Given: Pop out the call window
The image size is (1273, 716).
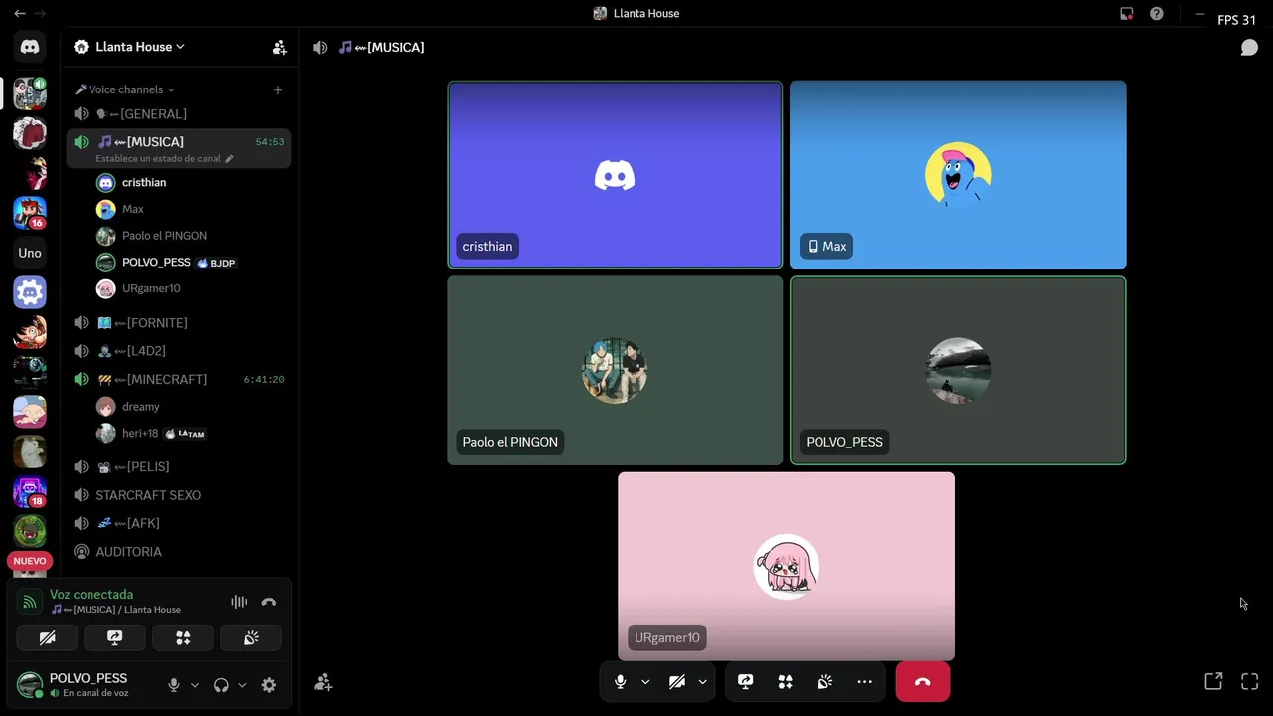Looking at the screenshot, I should pos(1213,681).
